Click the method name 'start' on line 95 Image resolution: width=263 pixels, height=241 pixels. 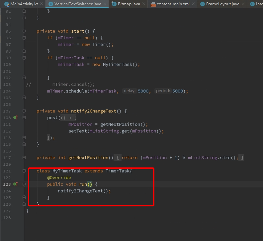(x=78, y=31)
